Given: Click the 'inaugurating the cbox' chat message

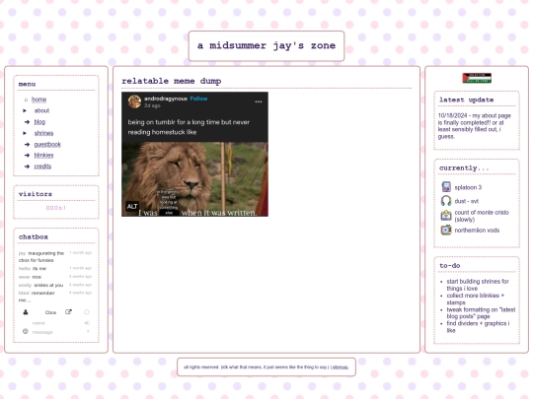Looking at the screenshot, I should pyautogui.click(x=41, y=256).
